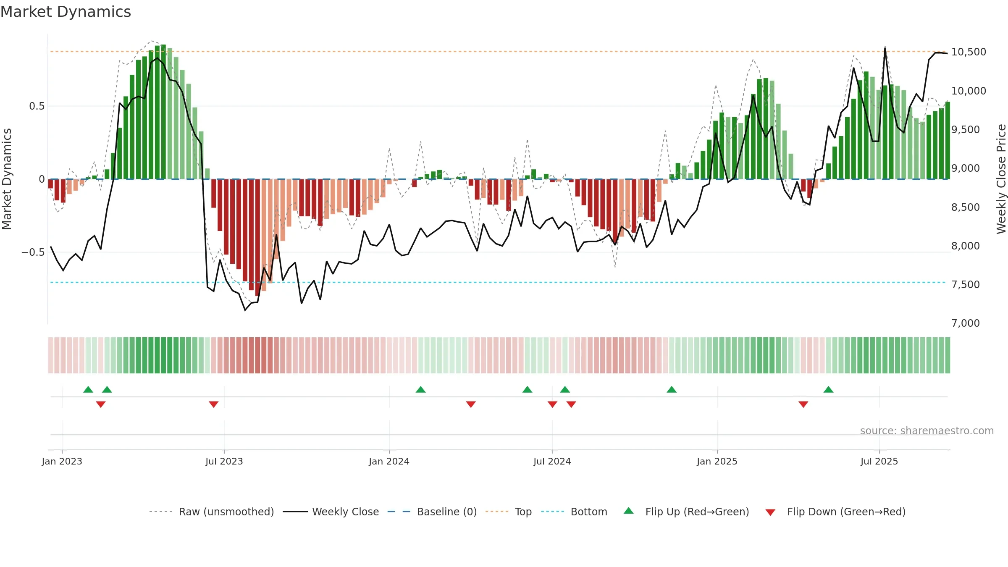Click the red Flip Down legend triangle
Screen dimensions: 1008x567
[770, 512]
